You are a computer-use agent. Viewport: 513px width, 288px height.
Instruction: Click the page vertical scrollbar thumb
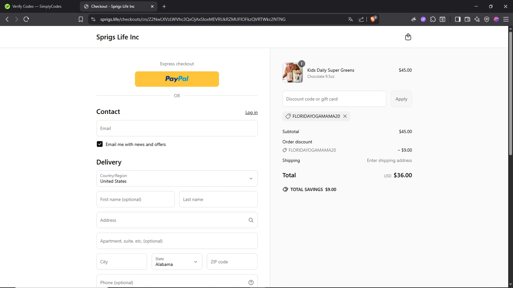click(x=511, y=94)
